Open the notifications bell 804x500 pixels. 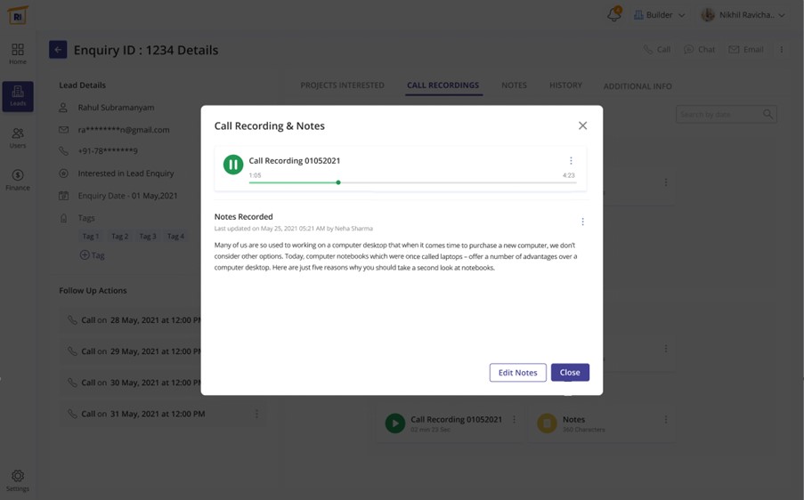point(613,15)
